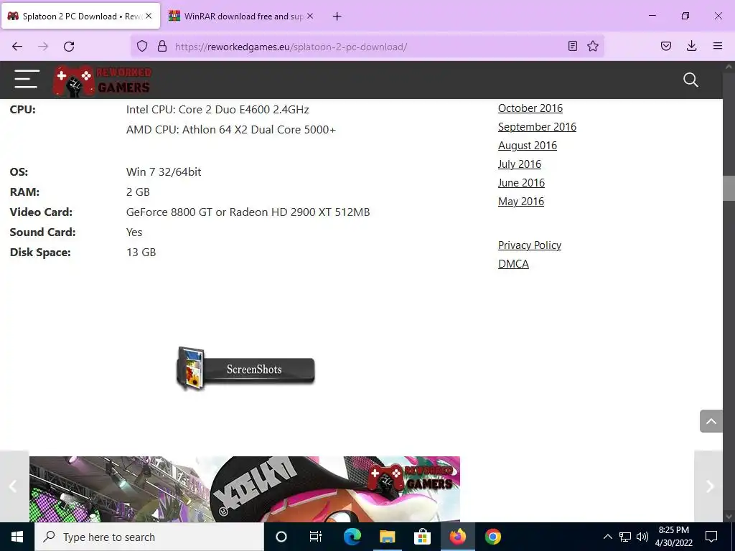This screenshot has width=735, height=551.
Task: Open the tracking protection shield icon
Action: [142, 46]
